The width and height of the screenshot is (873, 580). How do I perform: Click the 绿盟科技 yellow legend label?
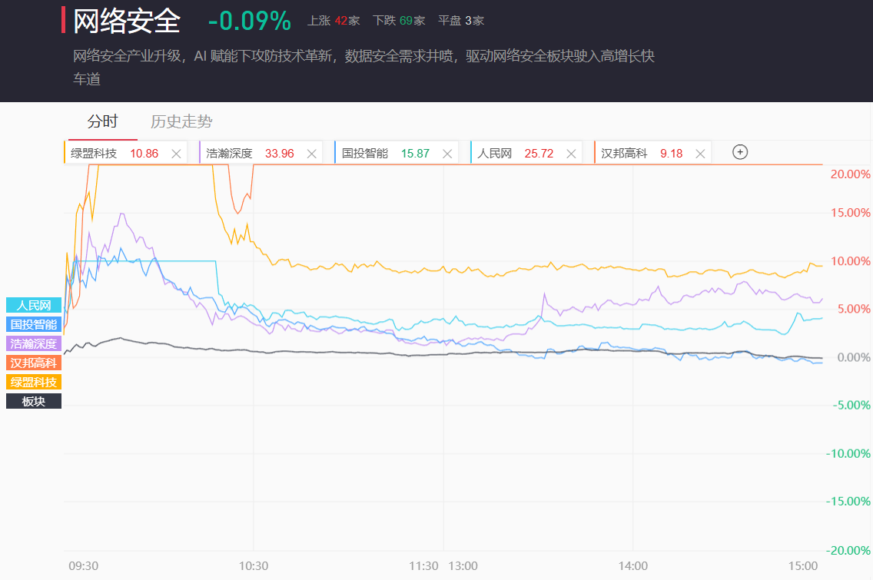[34, 382]
